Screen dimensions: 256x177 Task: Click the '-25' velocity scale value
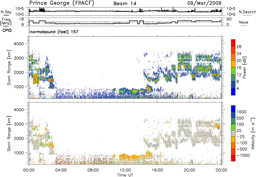point(240,136)
